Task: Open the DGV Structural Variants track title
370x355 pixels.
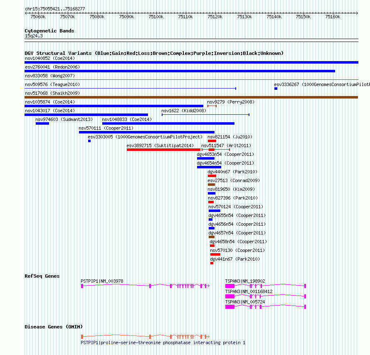Action: (x=154, y=53)
